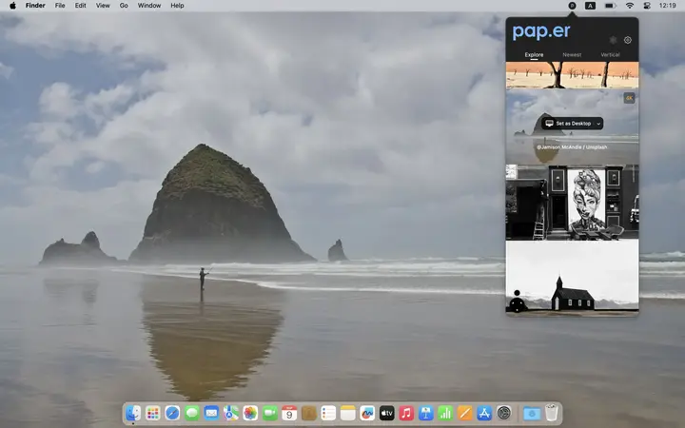Open the brown Contacts icon in Dock

[x=309, y=413]
